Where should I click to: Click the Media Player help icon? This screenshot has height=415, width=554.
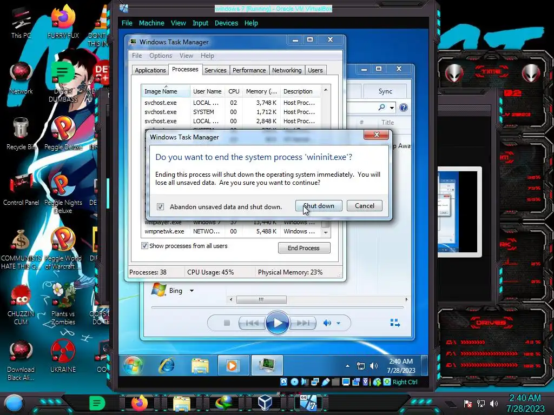click(x=404, y=108)
